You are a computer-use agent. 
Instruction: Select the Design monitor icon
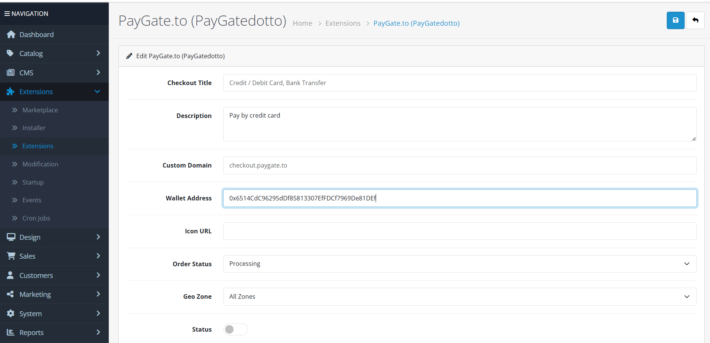point(11,237)
